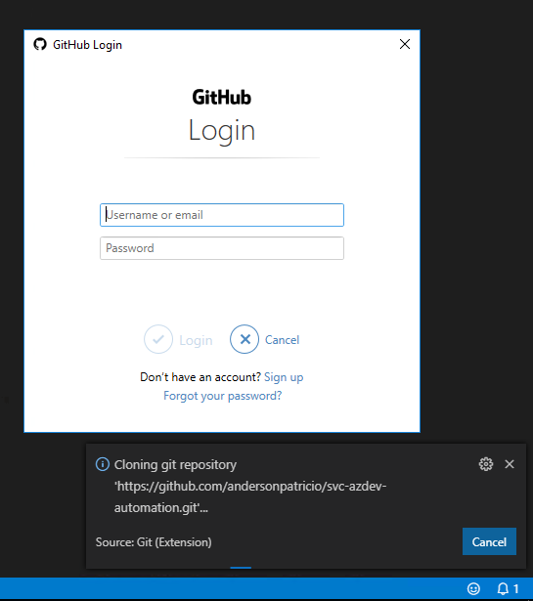The image size is (533, 601).
Task: Click the Source: Git (Extension) label
Action: click(x=154, y=542)
